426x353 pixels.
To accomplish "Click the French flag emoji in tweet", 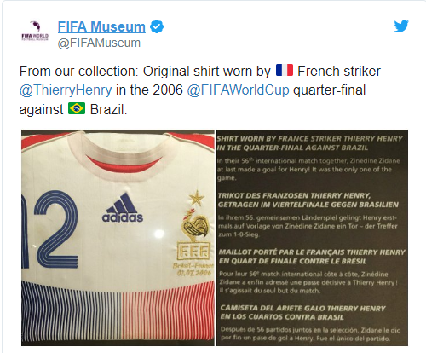I will (285, 70).
